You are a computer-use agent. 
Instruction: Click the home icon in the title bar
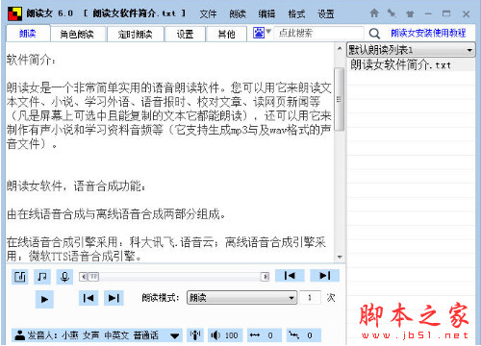[374, 13]
